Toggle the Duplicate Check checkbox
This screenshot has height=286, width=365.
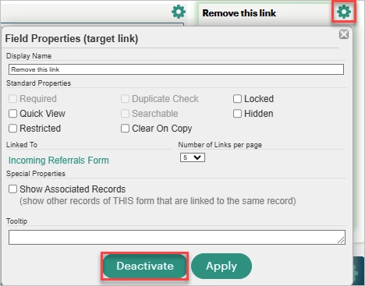click(x=125, y=99)
